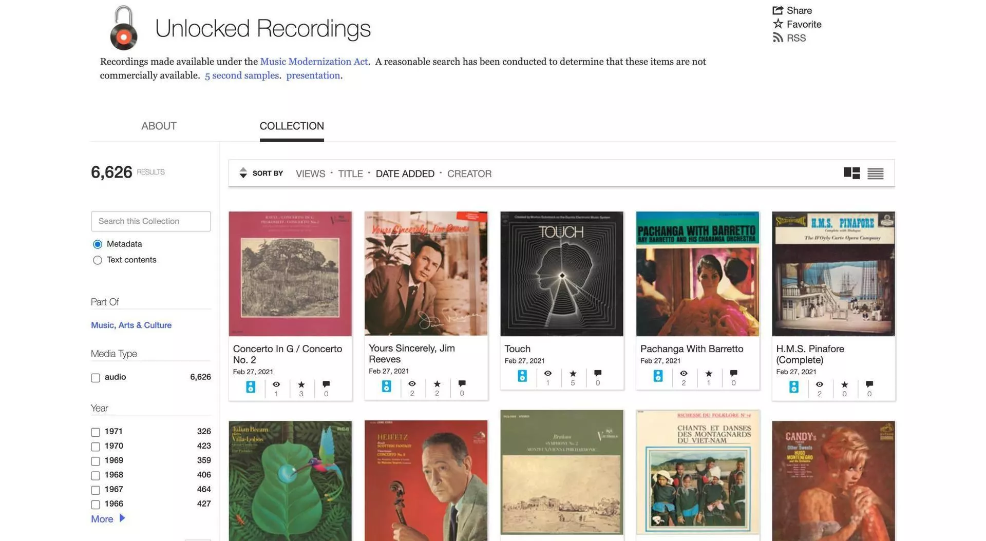Click the Unlocked Recordings padlock logo
986x541 pixels.
pos(124,28)
